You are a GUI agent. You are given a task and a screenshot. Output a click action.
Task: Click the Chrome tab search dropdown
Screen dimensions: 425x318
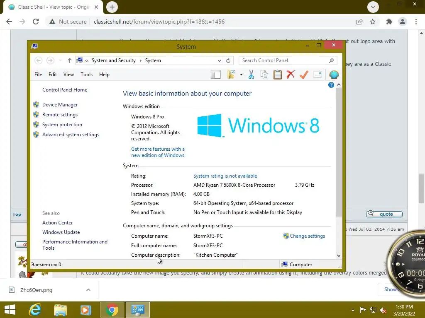[x=373, y=7]
